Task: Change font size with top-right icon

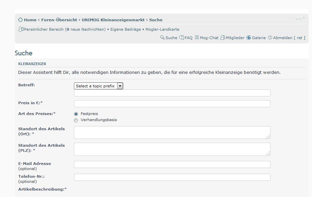Action: coord(300,19)
